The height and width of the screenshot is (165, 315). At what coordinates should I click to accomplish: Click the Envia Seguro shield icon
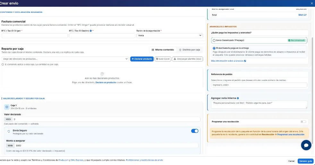[x=9, y=131]
